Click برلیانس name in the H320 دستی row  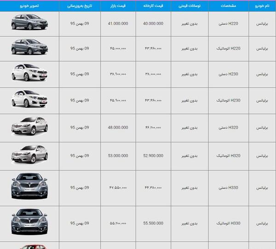262,128
